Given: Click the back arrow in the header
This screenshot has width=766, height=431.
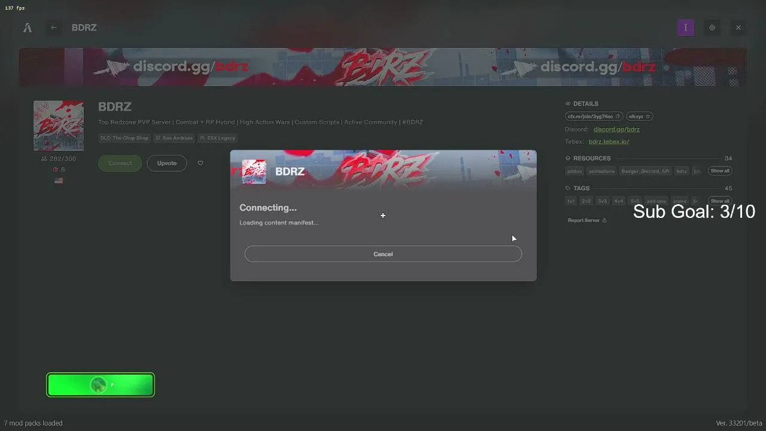Looking at the screenshot, I should 54,28.
